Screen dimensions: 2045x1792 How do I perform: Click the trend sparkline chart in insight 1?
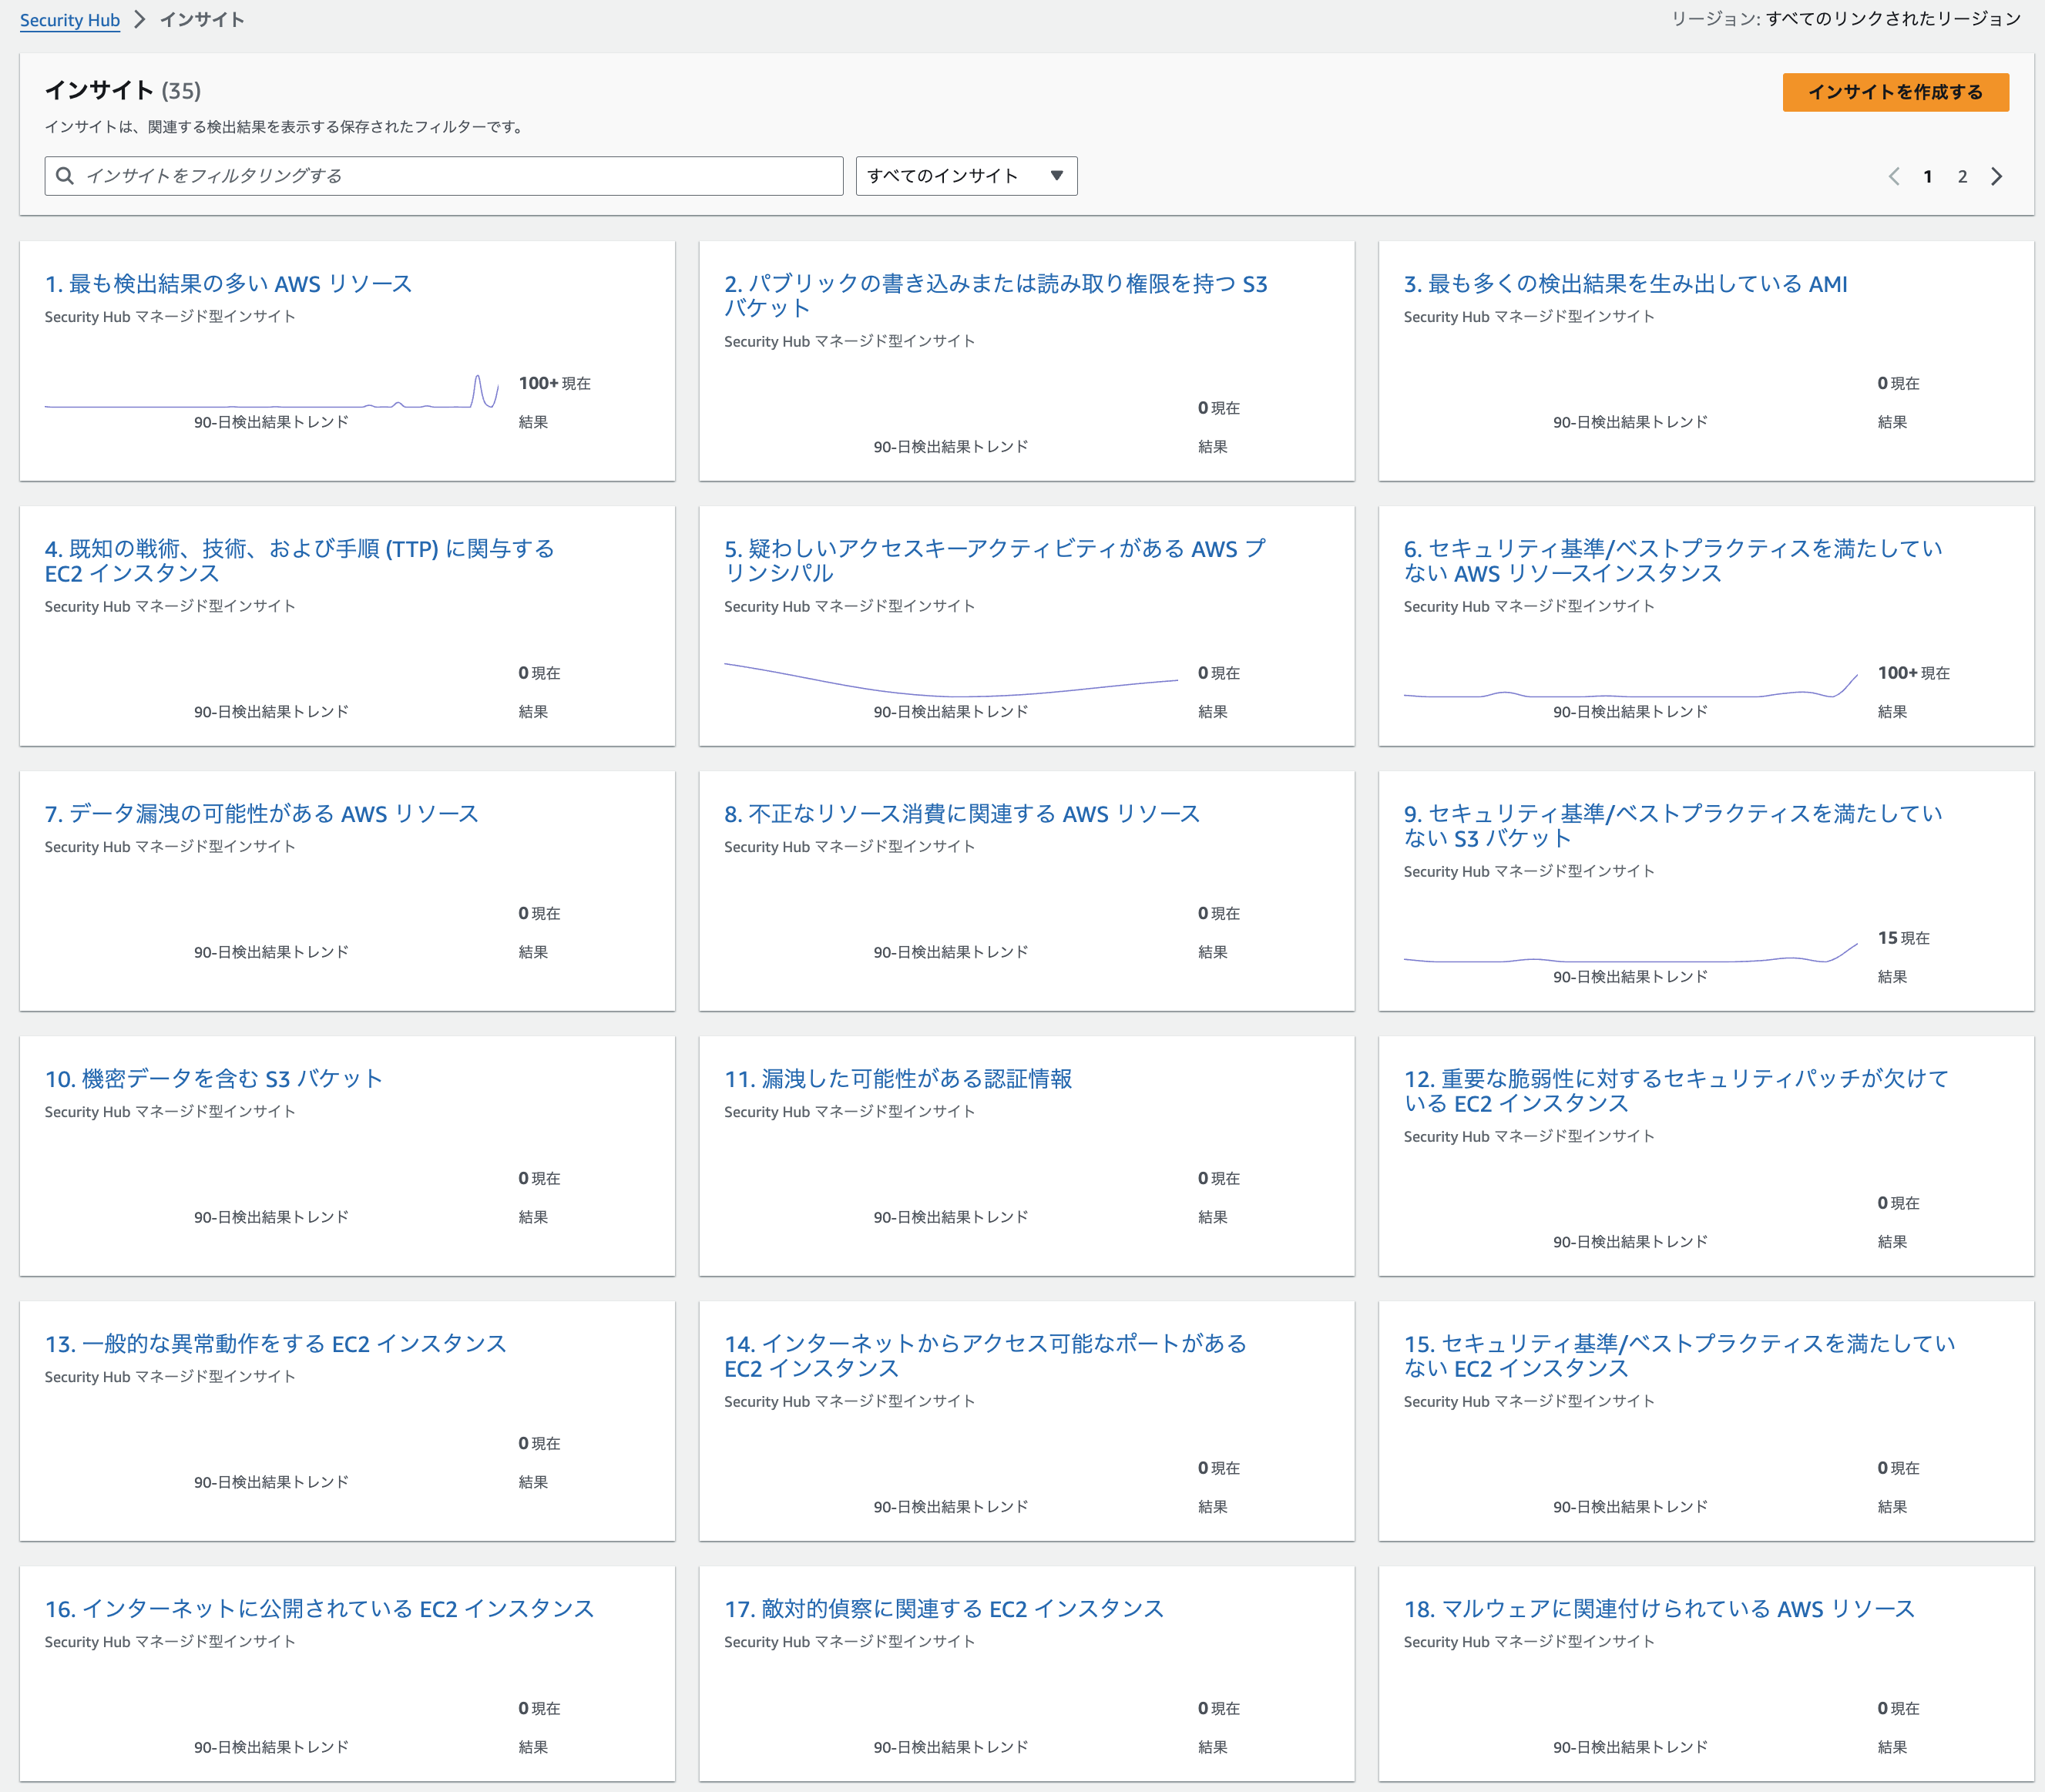click(x=272, y=392)
